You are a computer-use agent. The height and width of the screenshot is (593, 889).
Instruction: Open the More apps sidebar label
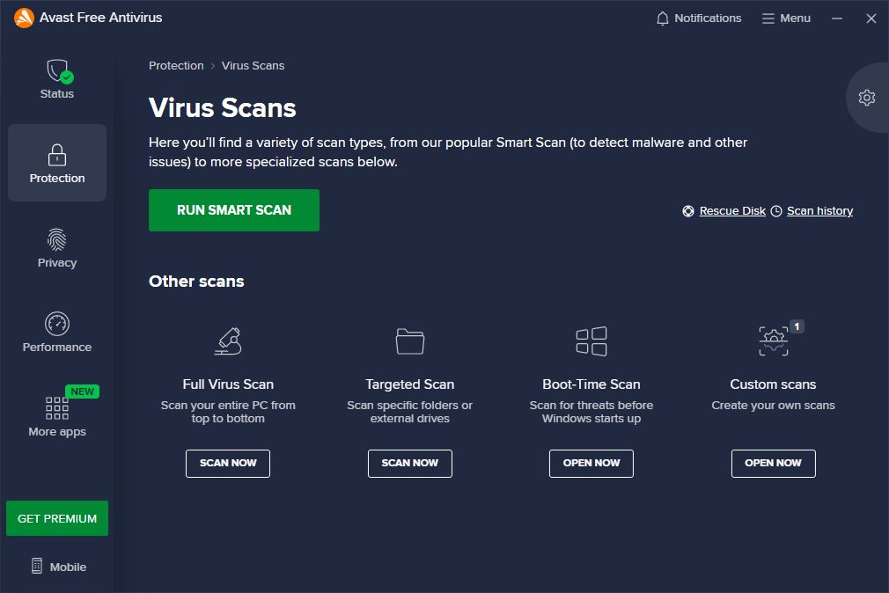(57, 431)
